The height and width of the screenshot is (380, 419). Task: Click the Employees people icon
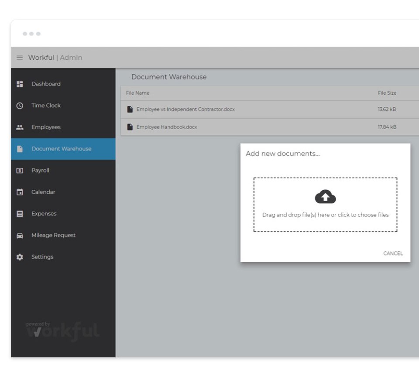tap(20, 127)
